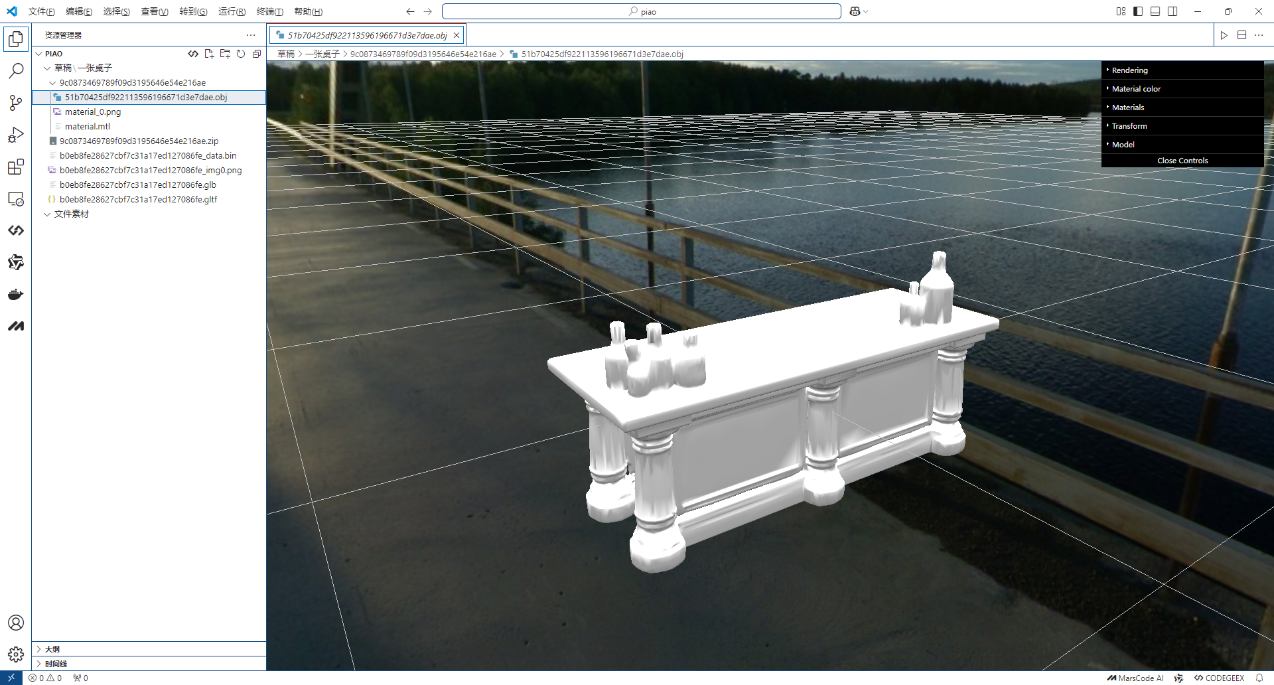Expand the 文件素材 folder
The height and width of the screenshot is (685, 1274).
tap(71, 214)
